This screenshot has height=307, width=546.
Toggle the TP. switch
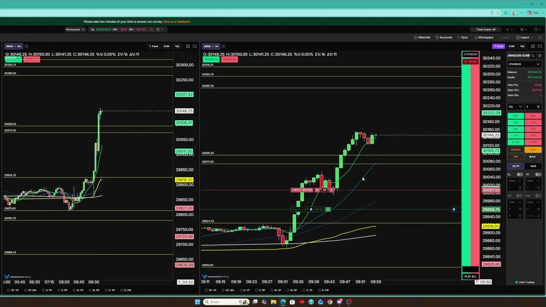pos(538,174)
